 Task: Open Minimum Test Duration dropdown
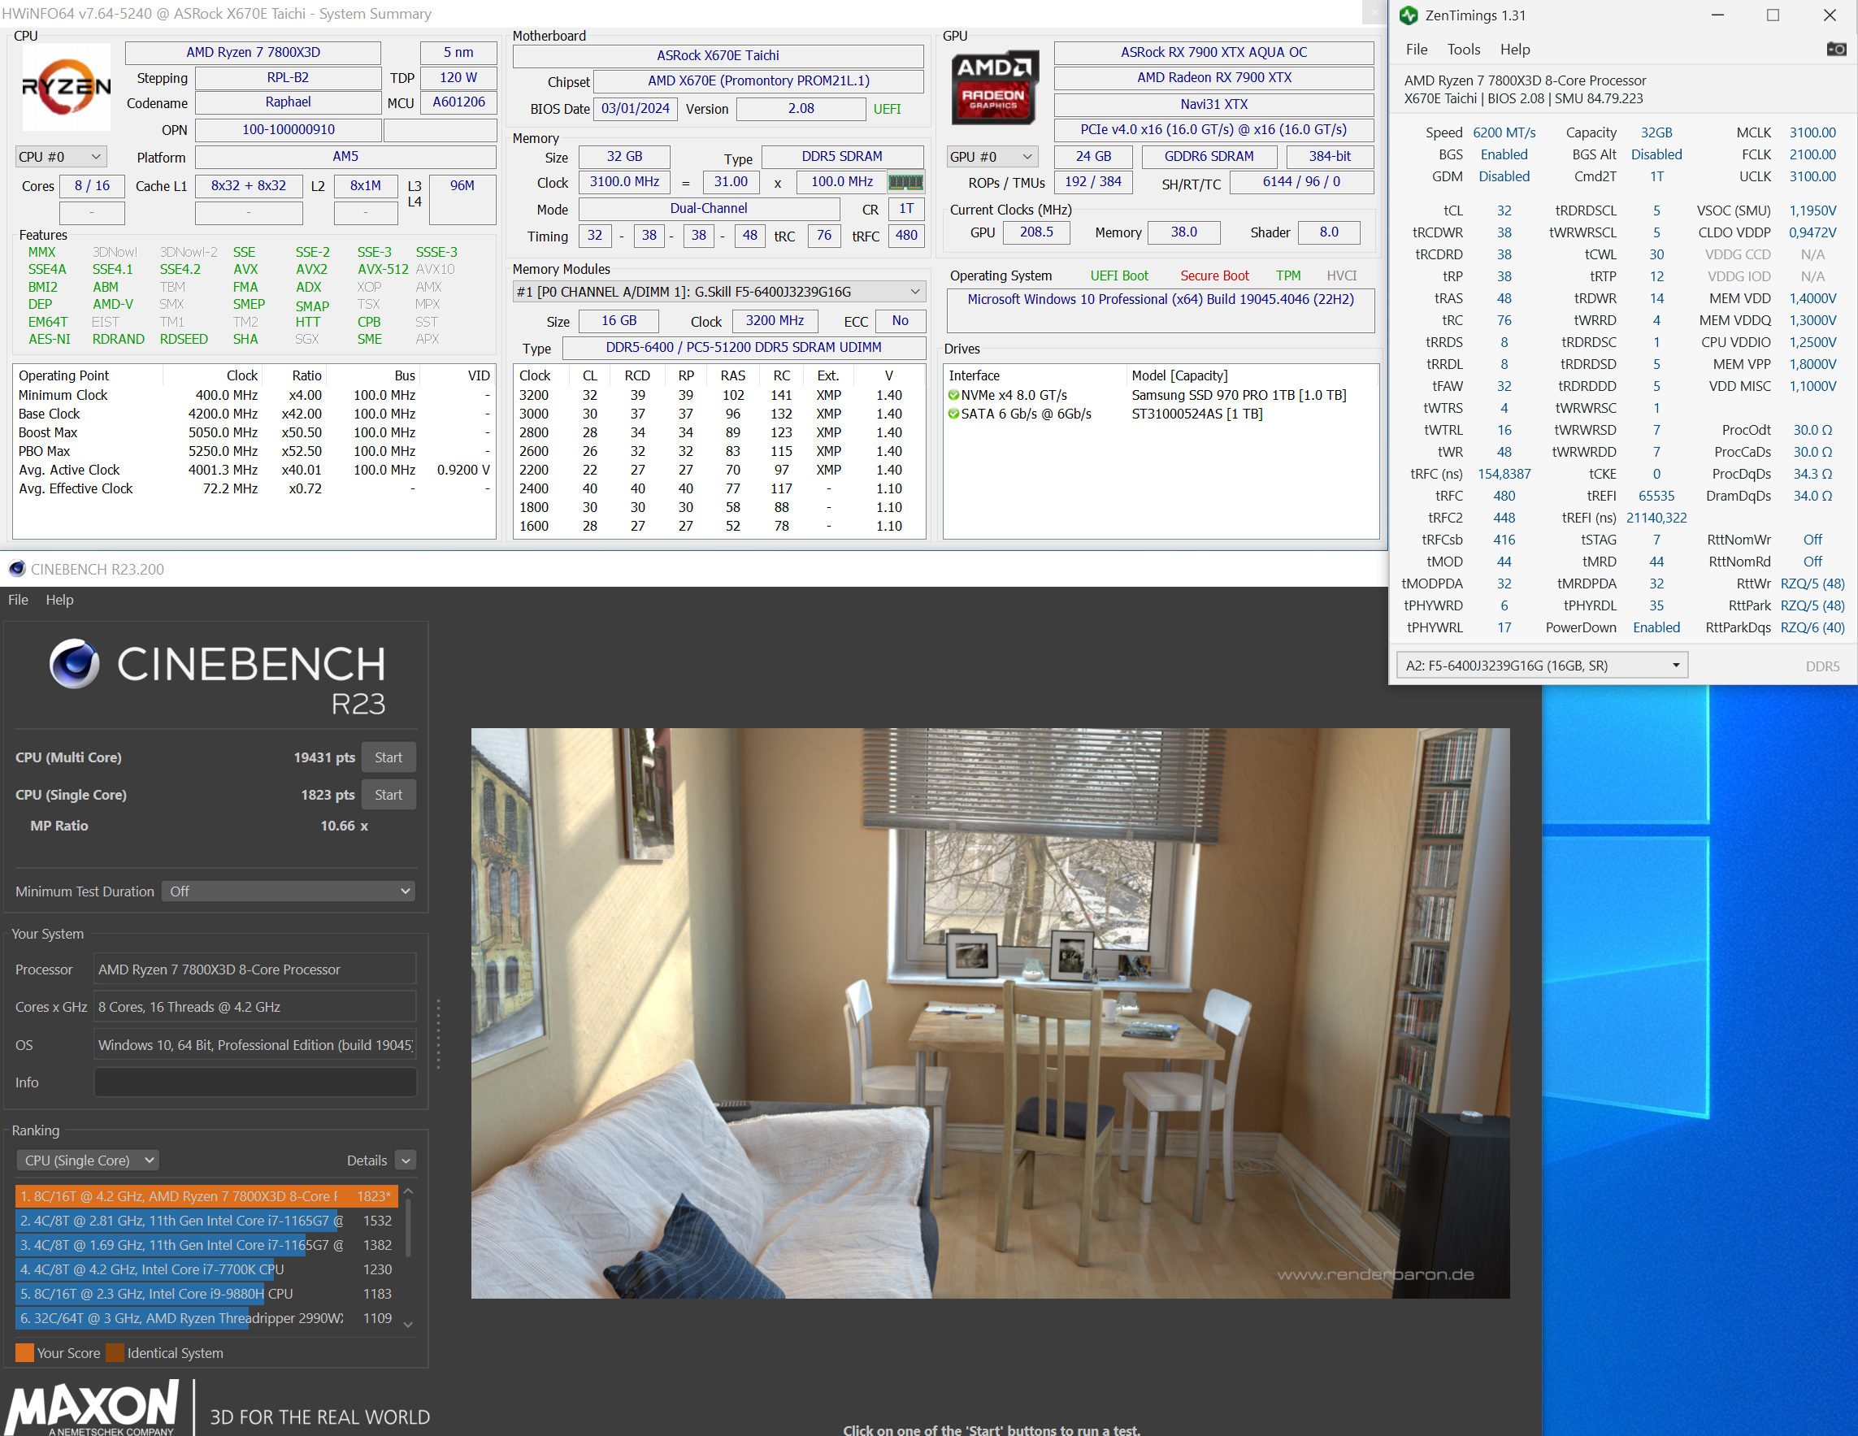tap(289, 891)
